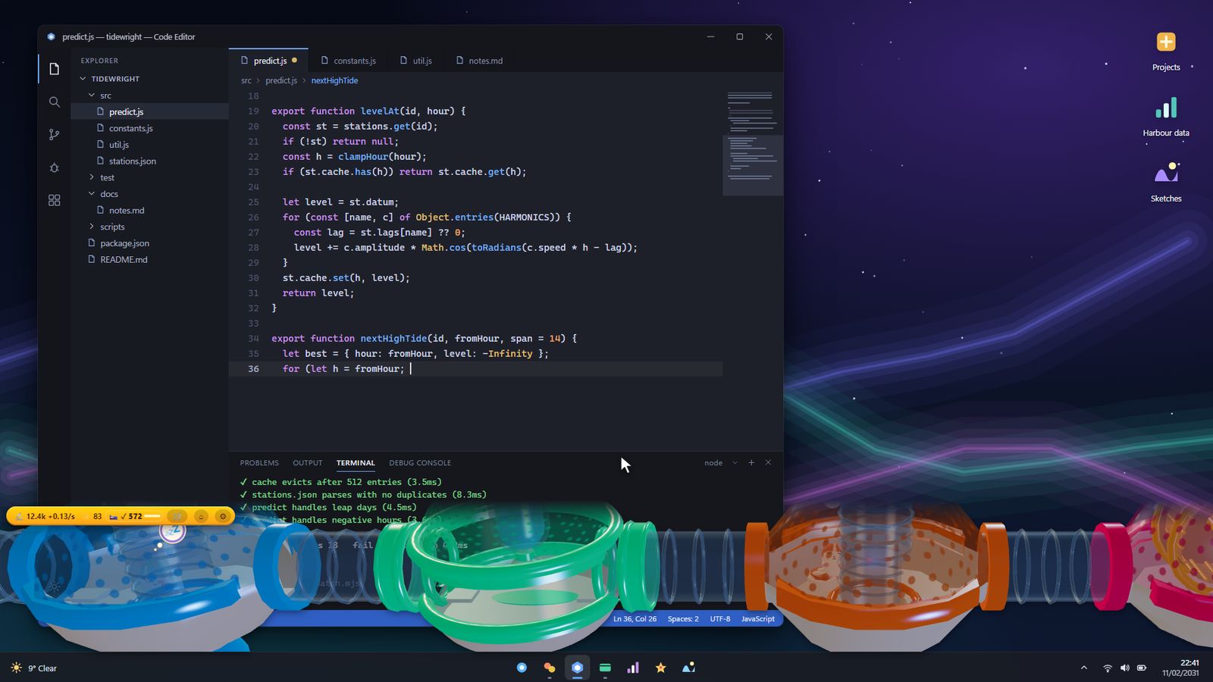The image size is (1213, 682).
Task: Open the Harbour data desktop icon
Action: [1166, 117]
